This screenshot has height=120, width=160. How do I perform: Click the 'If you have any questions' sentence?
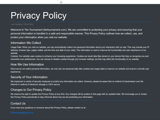(48, 108)
